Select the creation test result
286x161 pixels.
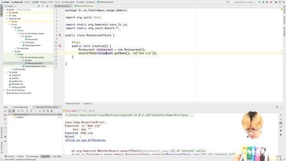pos(19,117)
